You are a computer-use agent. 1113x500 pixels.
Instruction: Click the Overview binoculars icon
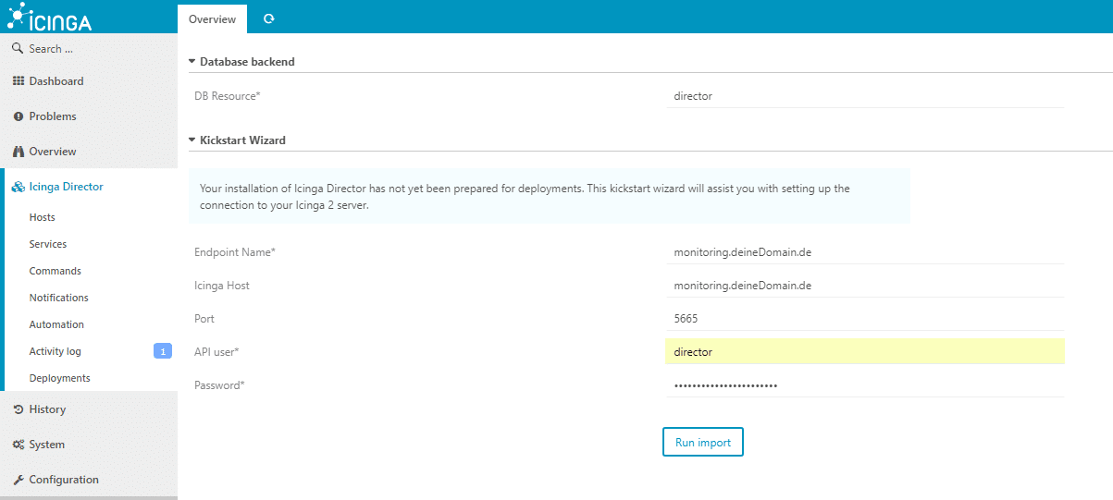[18, 152]
